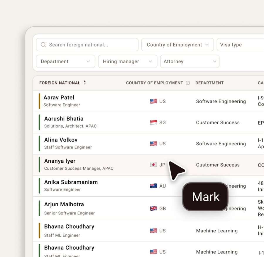Click the AU country code text

click(x=163, y=186)
